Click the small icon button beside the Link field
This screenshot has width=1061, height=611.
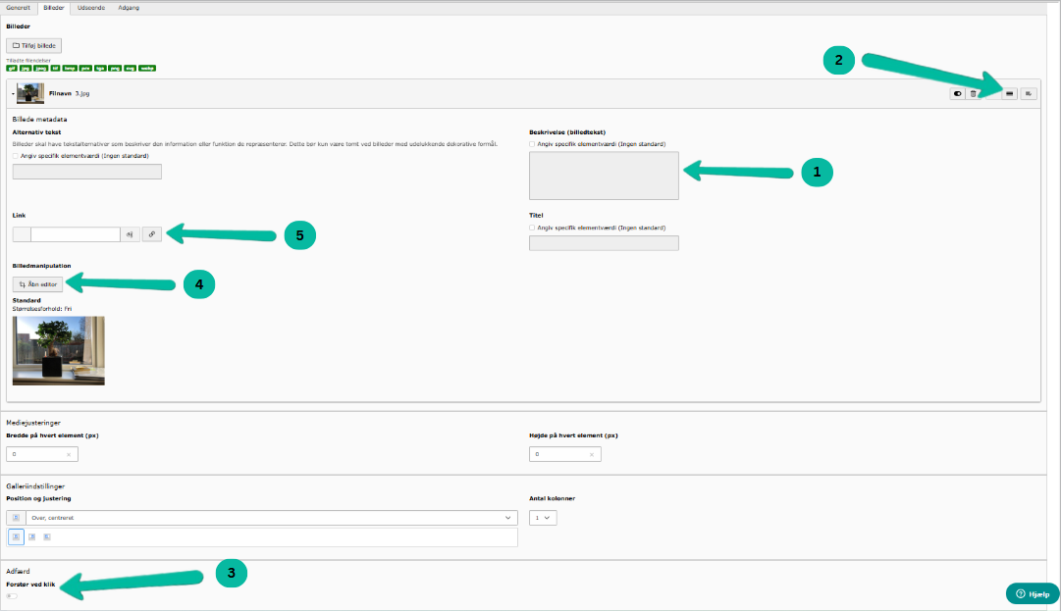point(131,234)
